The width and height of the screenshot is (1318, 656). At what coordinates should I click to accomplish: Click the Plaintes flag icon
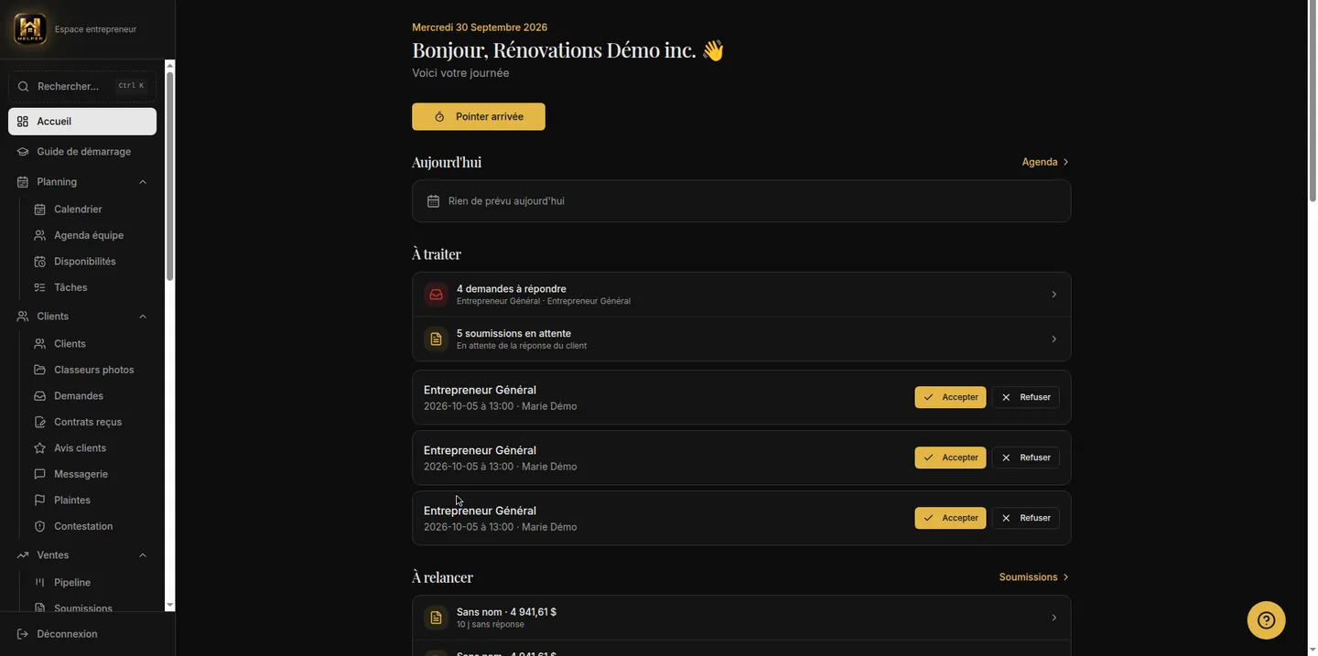[x=39, y=500]
